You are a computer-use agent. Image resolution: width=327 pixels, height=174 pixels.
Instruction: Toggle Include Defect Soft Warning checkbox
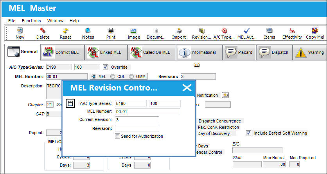click(248, 133)
